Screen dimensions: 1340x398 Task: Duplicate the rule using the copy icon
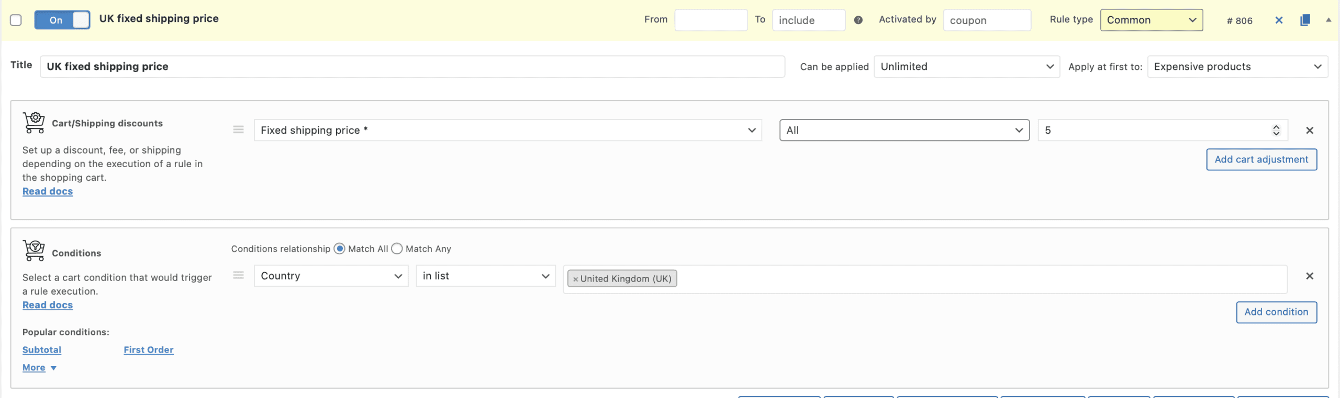pos(1305,20)
